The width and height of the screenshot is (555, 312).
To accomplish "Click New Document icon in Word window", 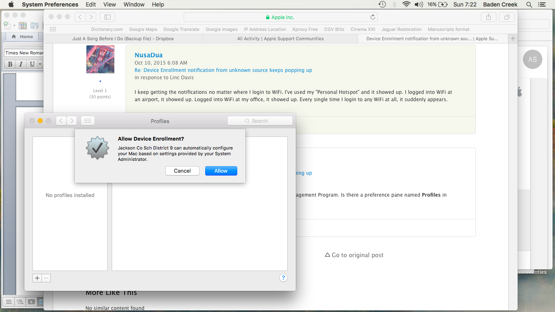I will [x=8, y=25].
